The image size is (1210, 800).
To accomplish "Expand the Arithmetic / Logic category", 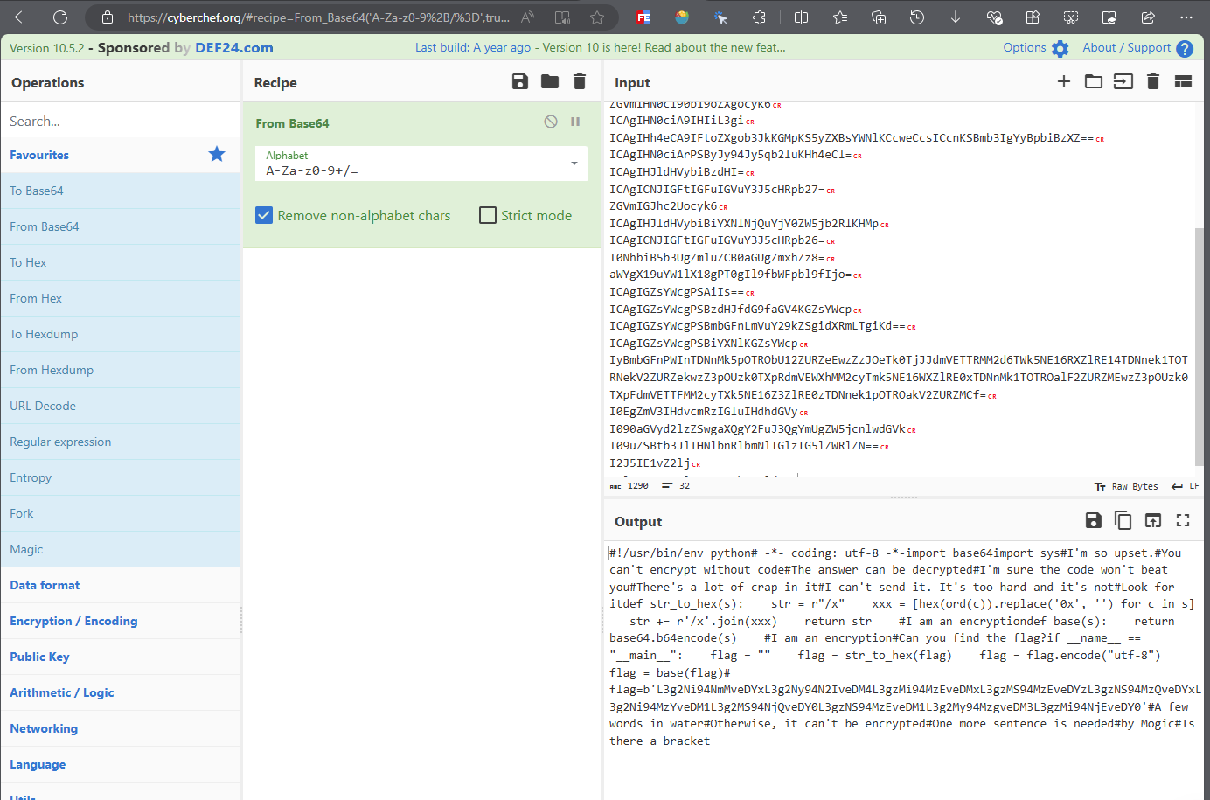I will (x=120, y=692).
